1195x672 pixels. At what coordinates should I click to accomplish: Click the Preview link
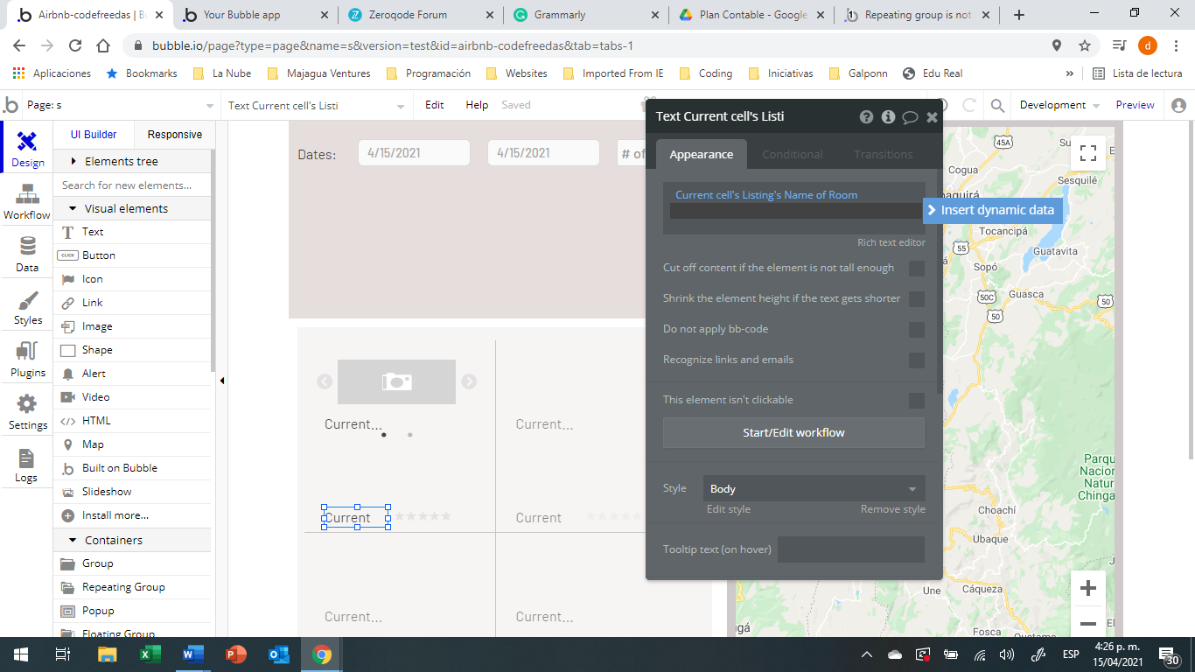1135,105
